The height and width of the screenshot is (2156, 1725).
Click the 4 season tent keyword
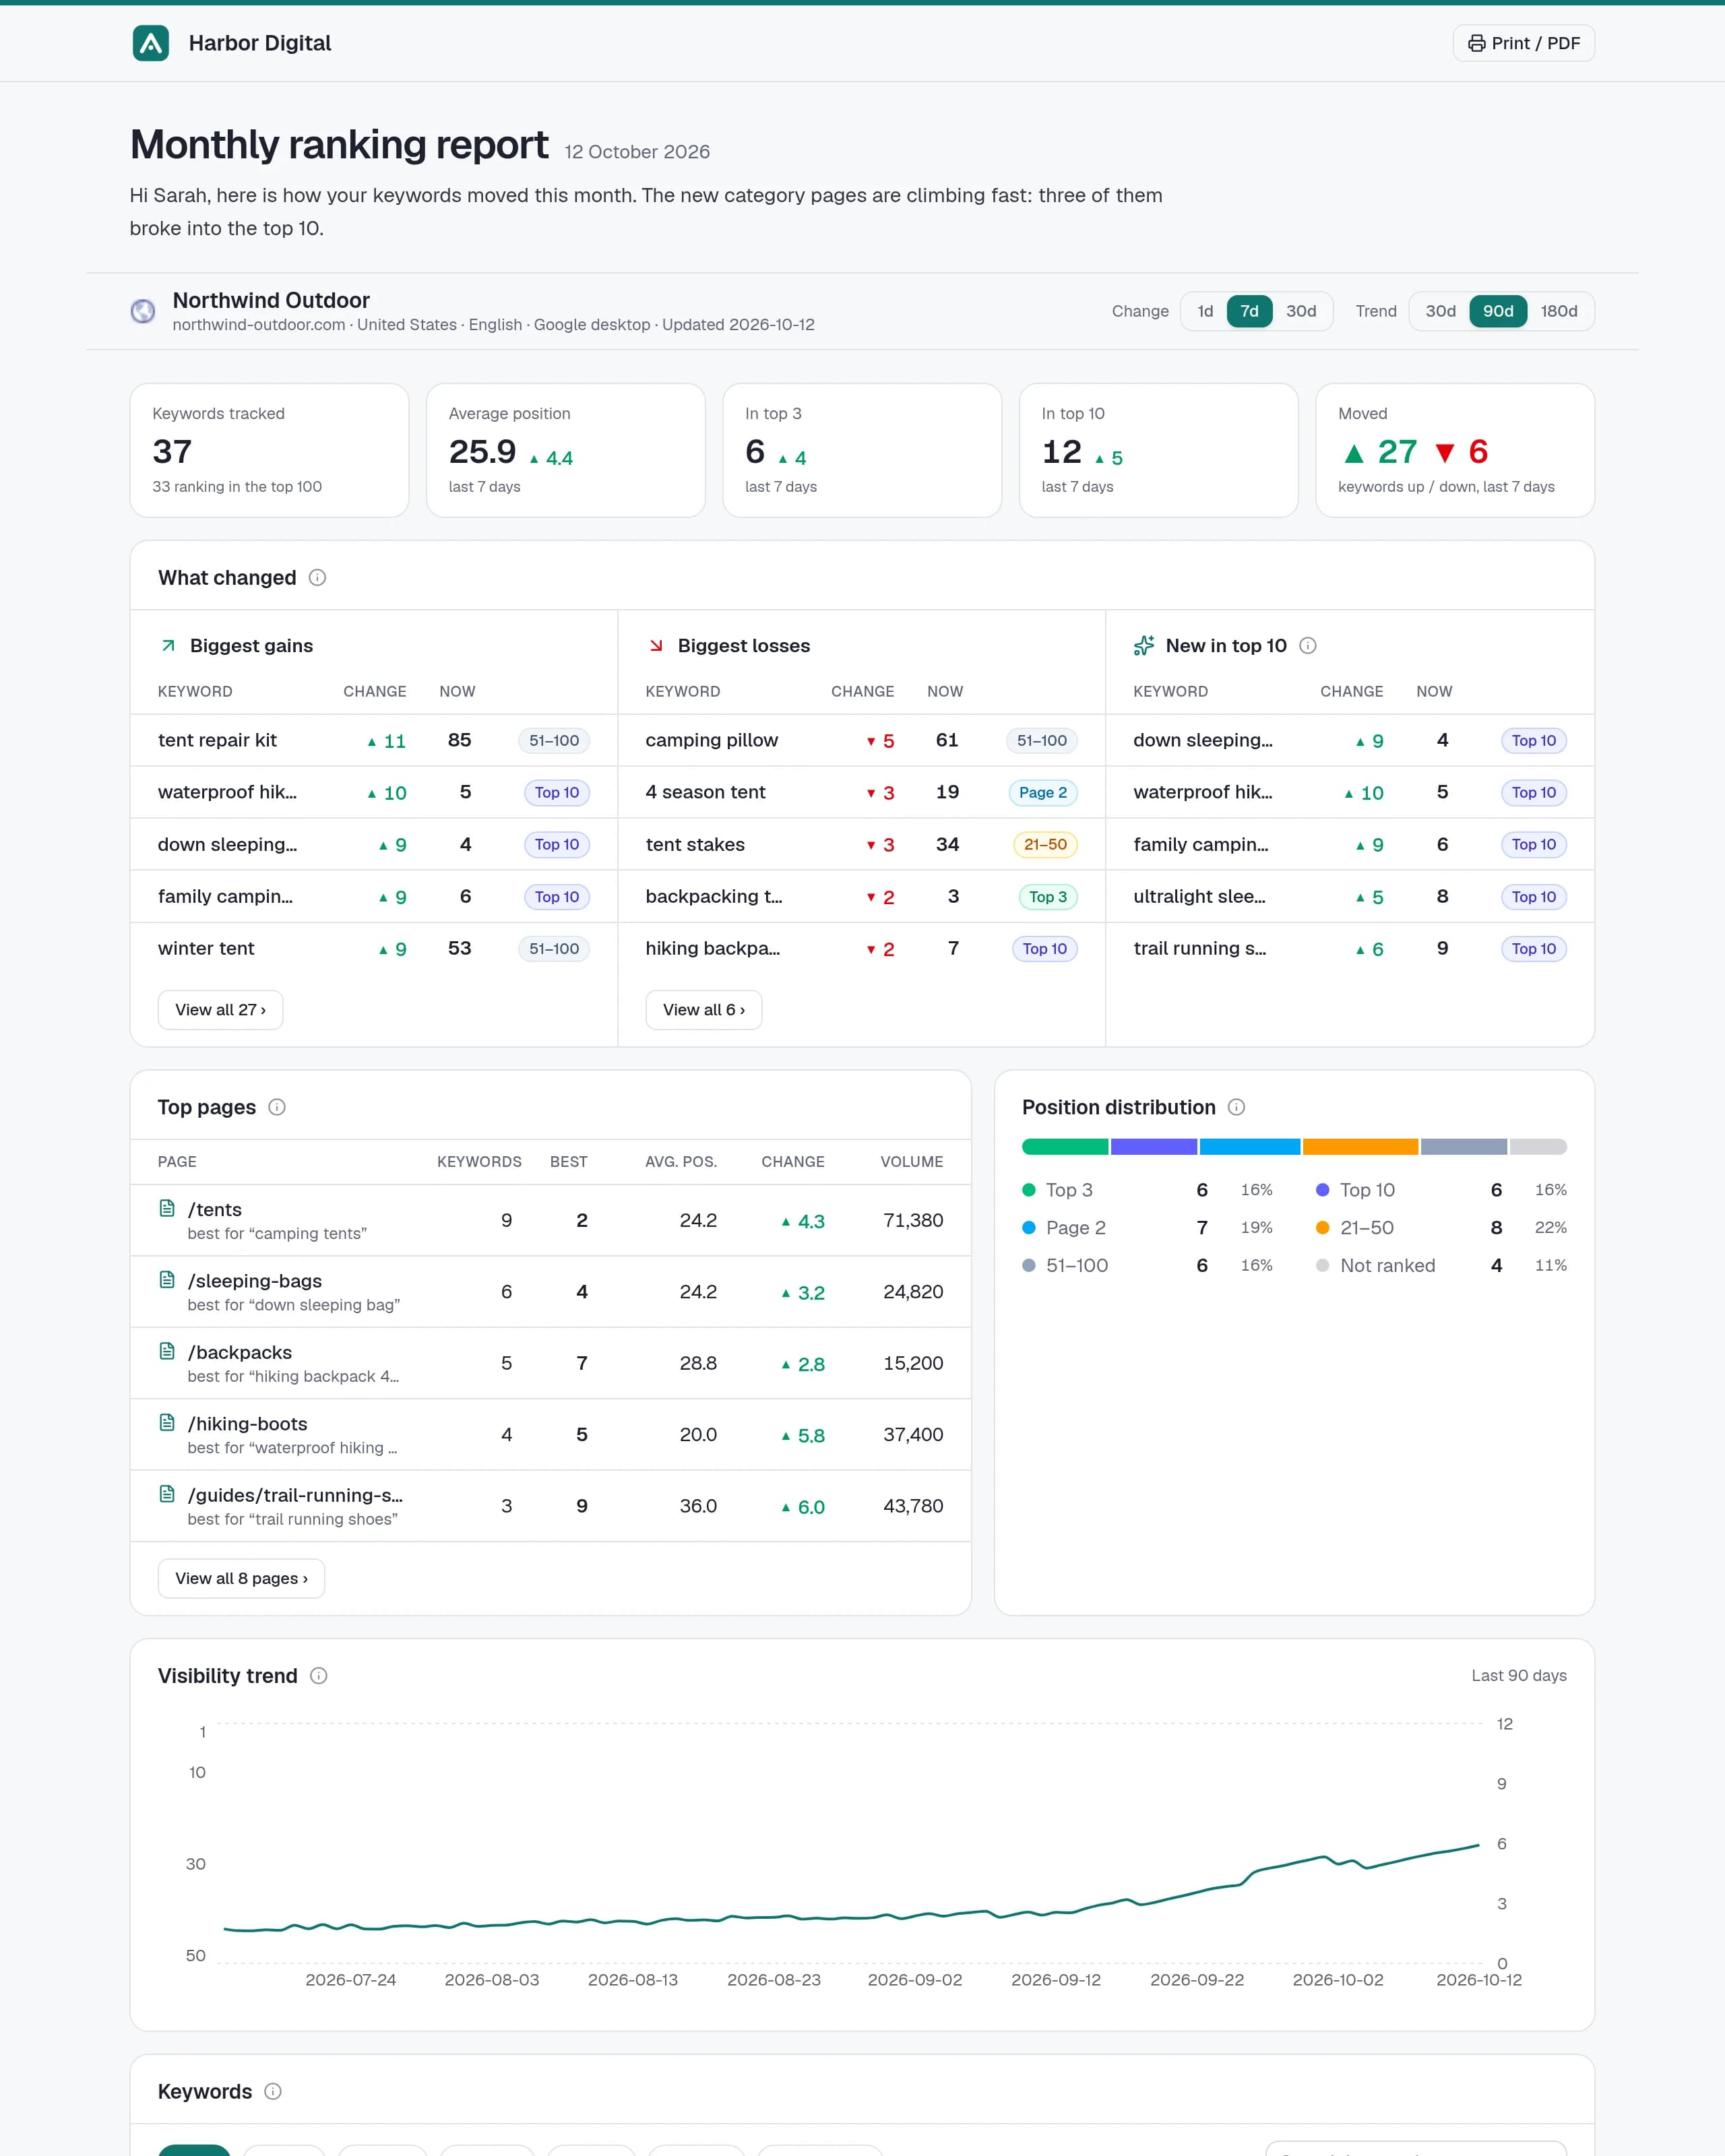coord(705,792)
